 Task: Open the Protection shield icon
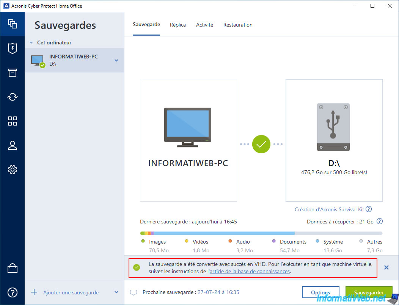pos(13,49)
